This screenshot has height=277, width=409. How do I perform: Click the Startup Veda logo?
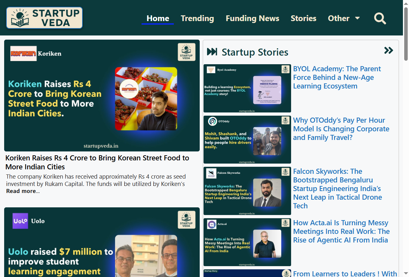click(x=44, y=18)
